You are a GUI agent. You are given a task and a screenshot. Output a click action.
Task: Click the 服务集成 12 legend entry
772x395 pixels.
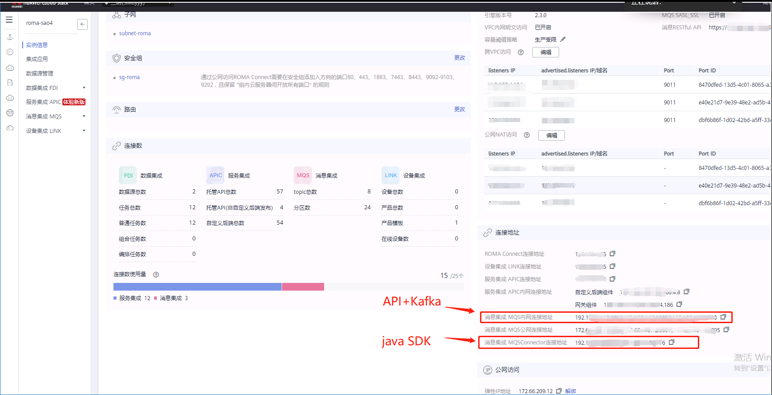click(132, 298)
